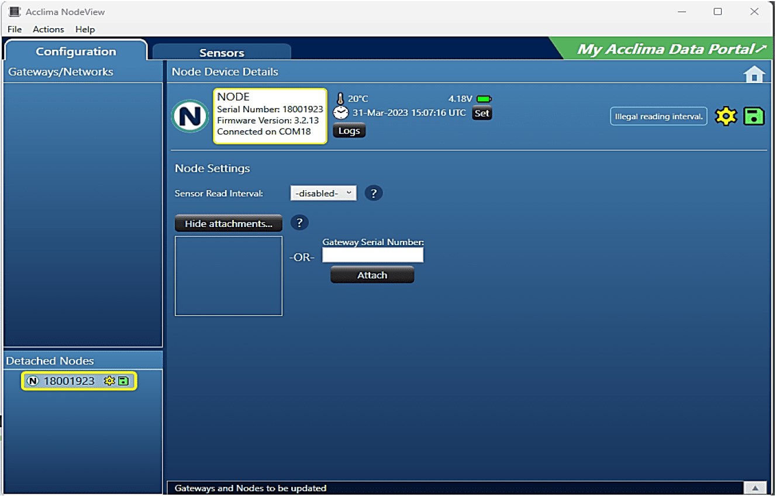This screenshot has height=496, width=776.
Task: Click the home icon above Node Device Details
Action: (x=754, y=74)
